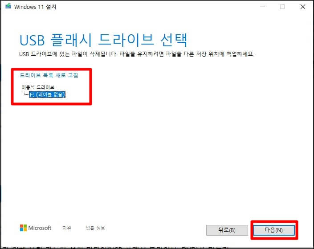Open the 지원 support link
314x249 pixels.
pyautogui.click(x=67, y=228)
